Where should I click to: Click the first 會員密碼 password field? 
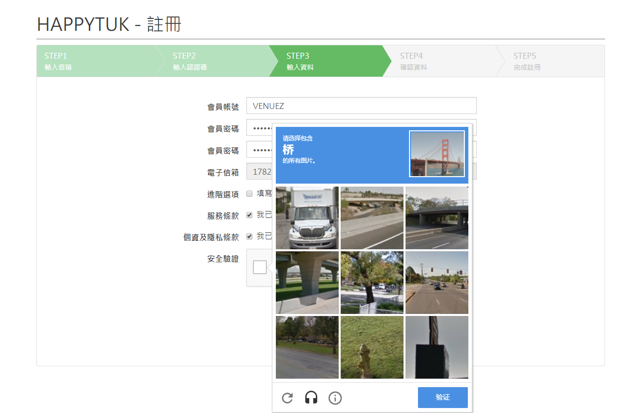point(259,128)
